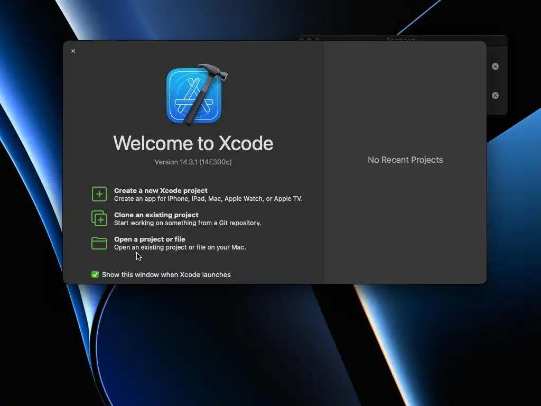Click "Open an existing project or file on your Mac."

[x=180, y=247]
